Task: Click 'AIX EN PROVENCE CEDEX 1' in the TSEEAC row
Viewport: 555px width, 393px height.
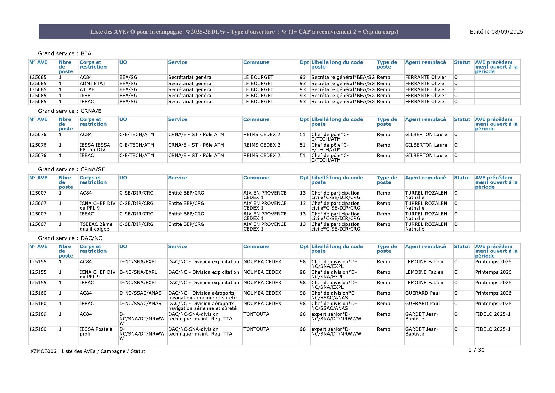Action: [x=265, y=227]
